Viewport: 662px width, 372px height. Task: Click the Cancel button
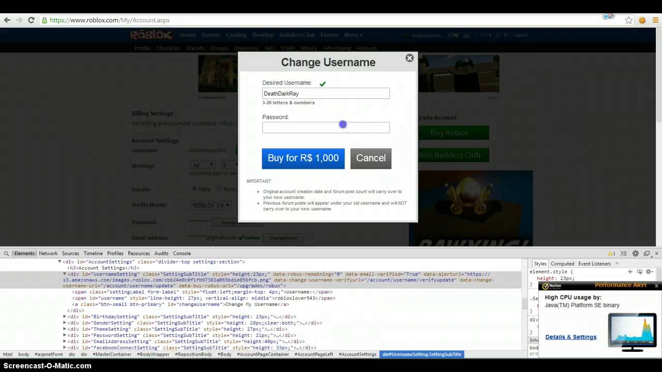[371, 158]
